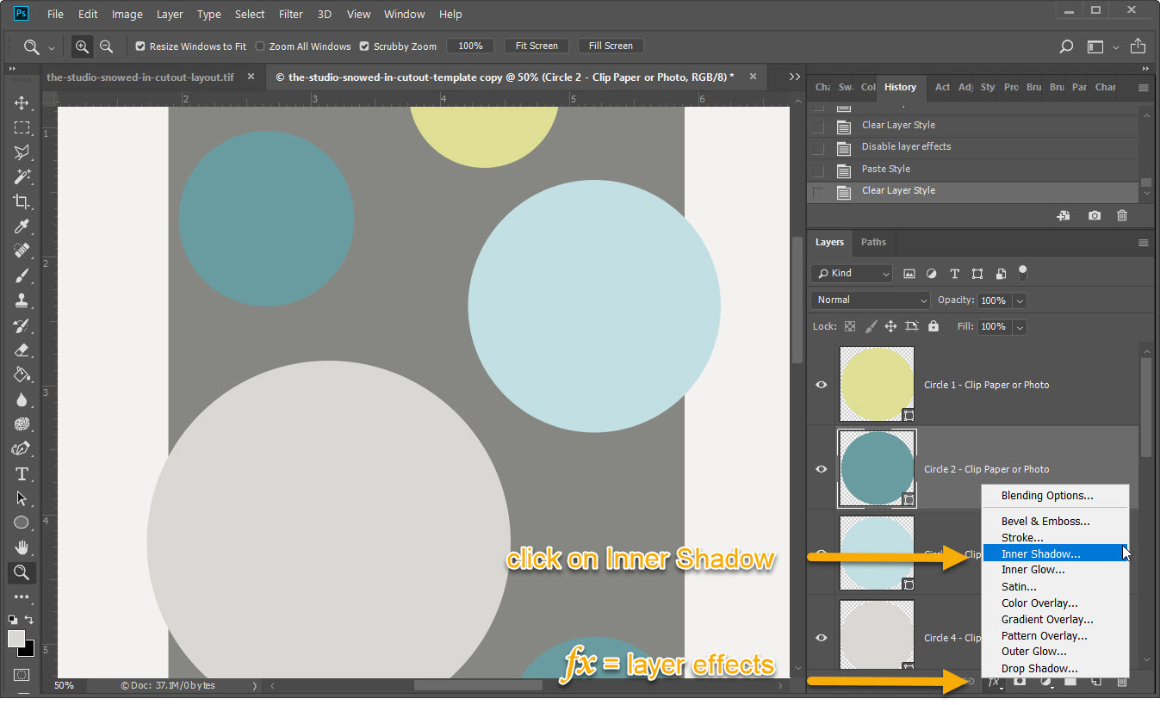
Task: Open Zoom tool preset picker arrow
Action: tap(52, 47)
